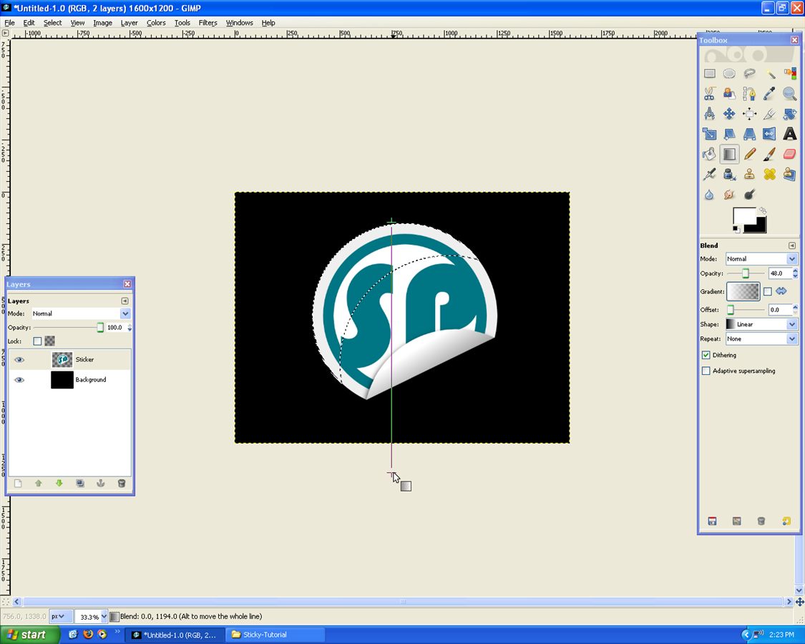Click the gradient preview swatch
Viewport: 805px width, 644px height.
(x=743, y=292)
